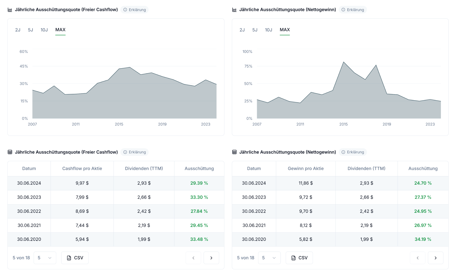Viewport: 456px width, 276px height.
Task: Click 29.39 % payout value
Action: [x=199, y=183]
